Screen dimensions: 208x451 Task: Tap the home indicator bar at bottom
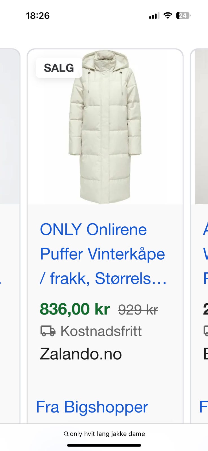point(104,445)
